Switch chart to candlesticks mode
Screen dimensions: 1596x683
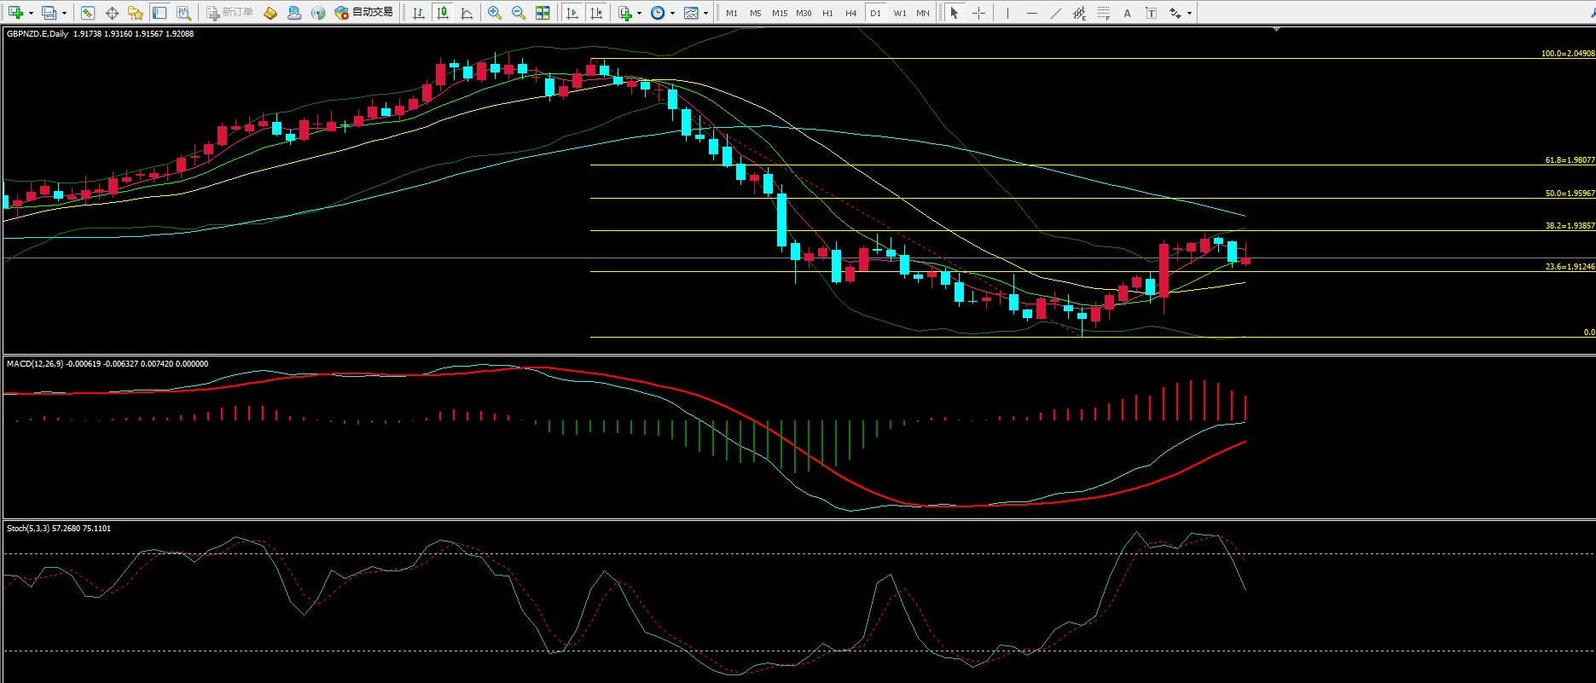tap(442, 13)
